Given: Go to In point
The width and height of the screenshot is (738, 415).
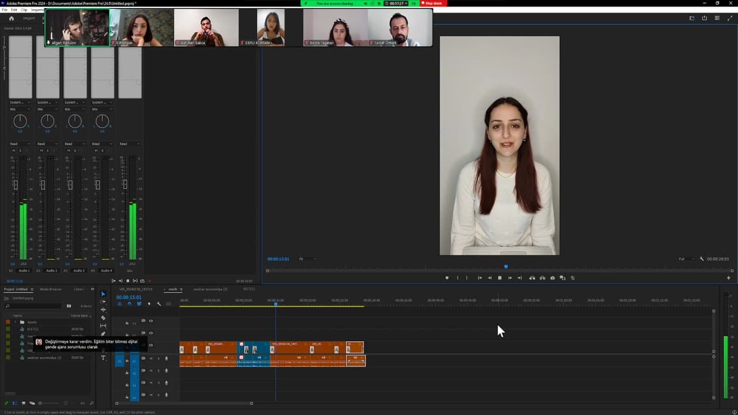Looking at the screenshot, I should pos(480,278).
